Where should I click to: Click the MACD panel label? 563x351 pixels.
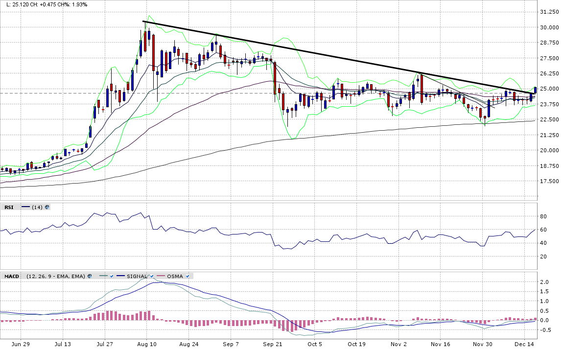pos(12,276)
